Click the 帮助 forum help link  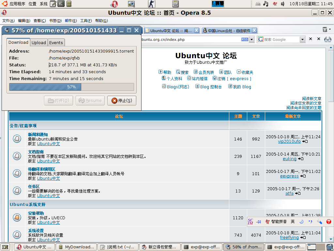click(x=165, y=72)
